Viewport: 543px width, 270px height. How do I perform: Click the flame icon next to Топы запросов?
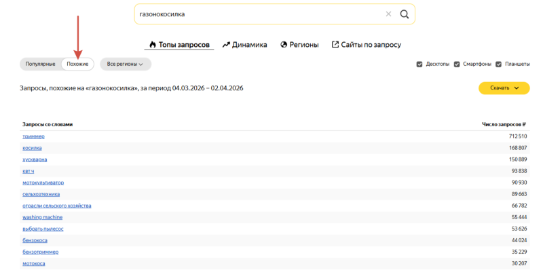click(x=153, y=45)
